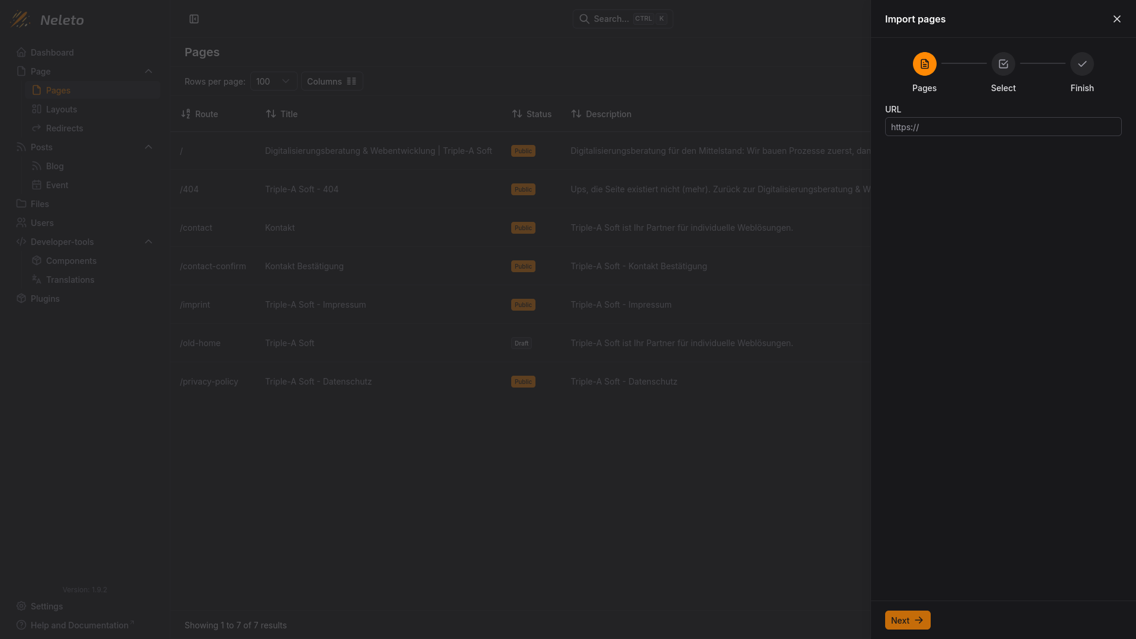Open the Components developer tool

[x=70, y=260]
